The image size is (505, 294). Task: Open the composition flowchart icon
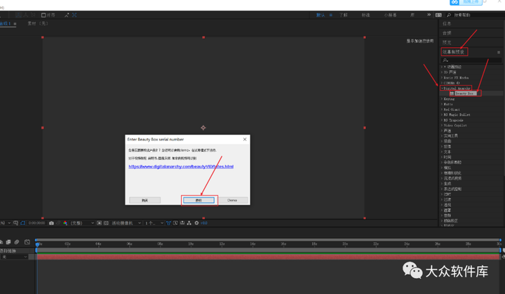click(x=189, y=223)
